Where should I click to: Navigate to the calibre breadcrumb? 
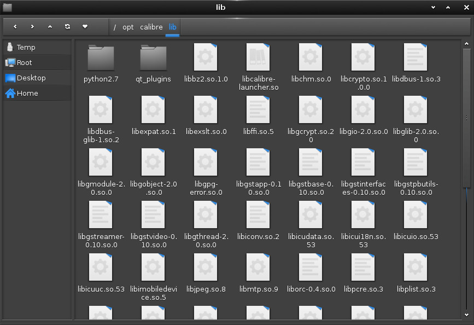[151, 27]
